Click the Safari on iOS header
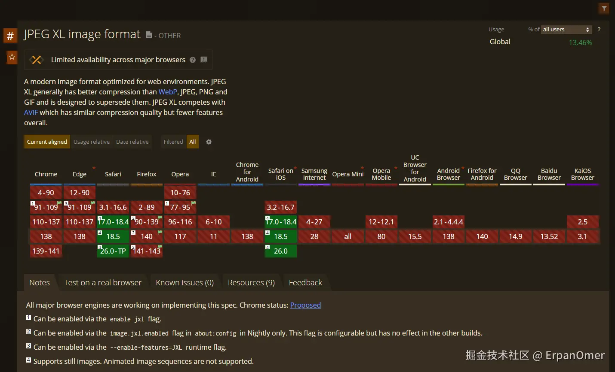Screen dimensions: 615x372 coord(281,174)
